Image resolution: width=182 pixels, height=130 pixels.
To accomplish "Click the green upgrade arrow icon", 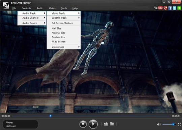I will pyautogui.click(x=179, y=8).
